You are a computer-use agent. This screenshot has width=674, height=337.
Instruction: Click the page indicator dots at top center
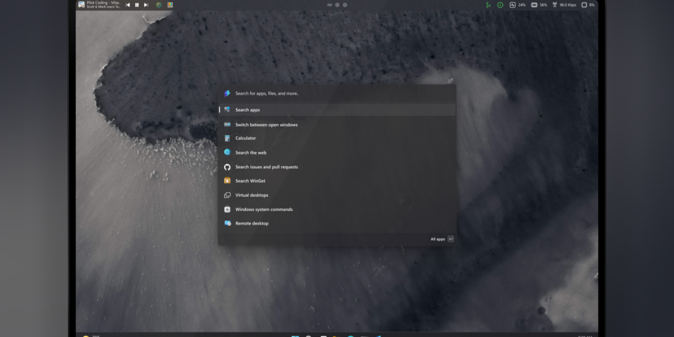point(337,5)
